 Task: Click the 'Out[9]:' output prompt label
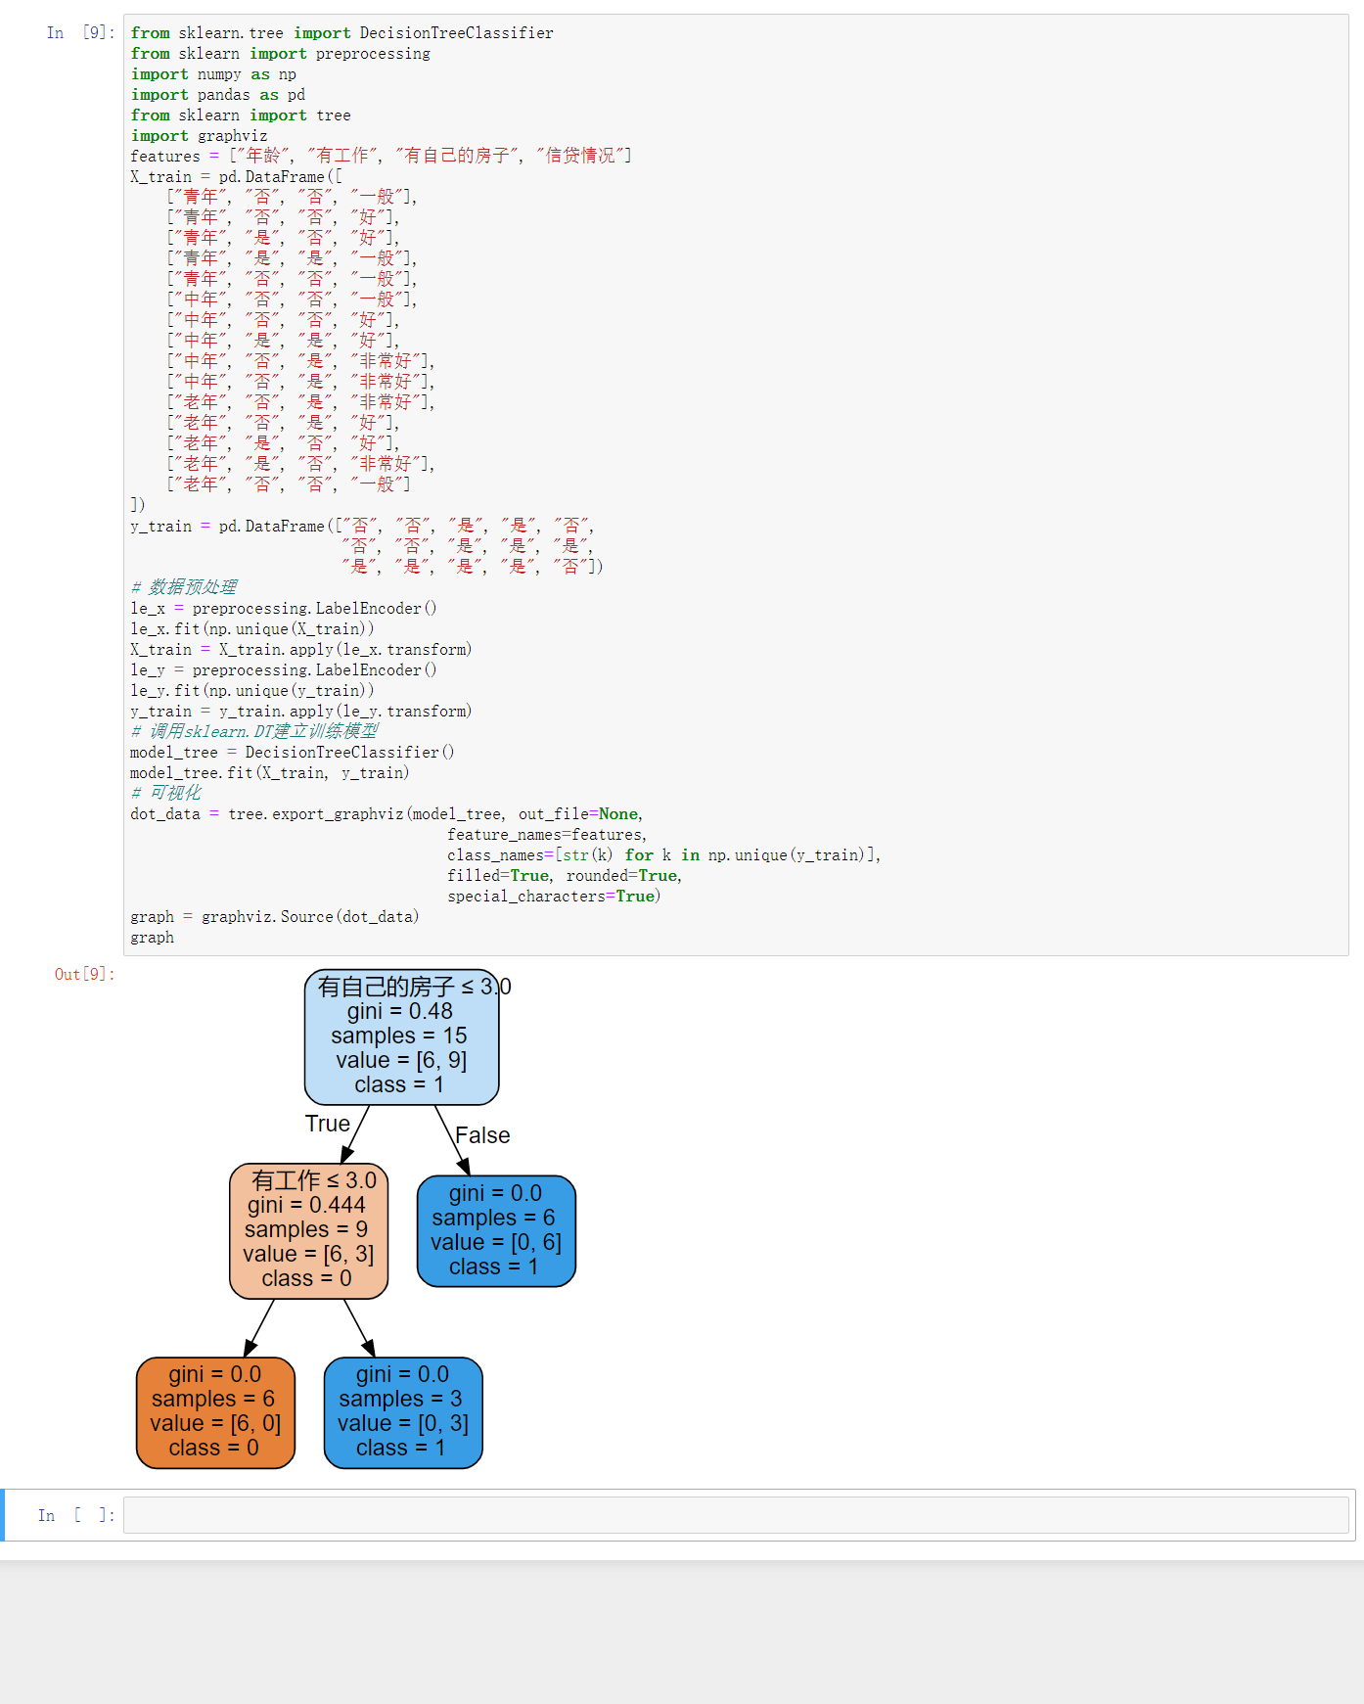coord(84,974)
